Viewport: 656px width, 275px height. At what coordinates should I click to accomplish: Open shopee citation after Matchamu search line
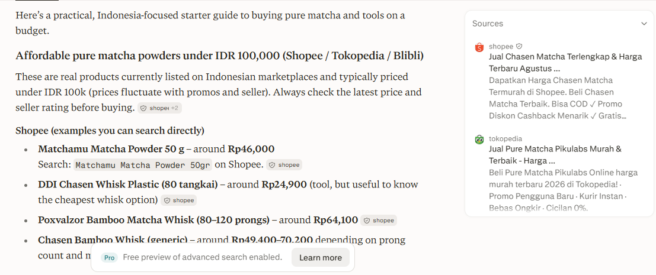tap(284, 165)
